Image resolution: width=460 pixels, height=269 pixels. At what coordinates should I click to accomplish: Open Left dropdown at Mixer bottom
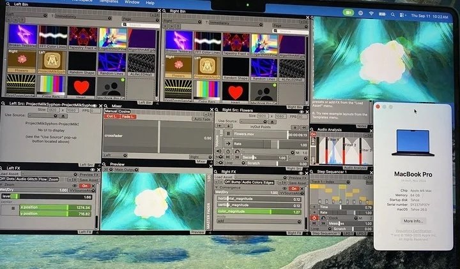(115, 155)
